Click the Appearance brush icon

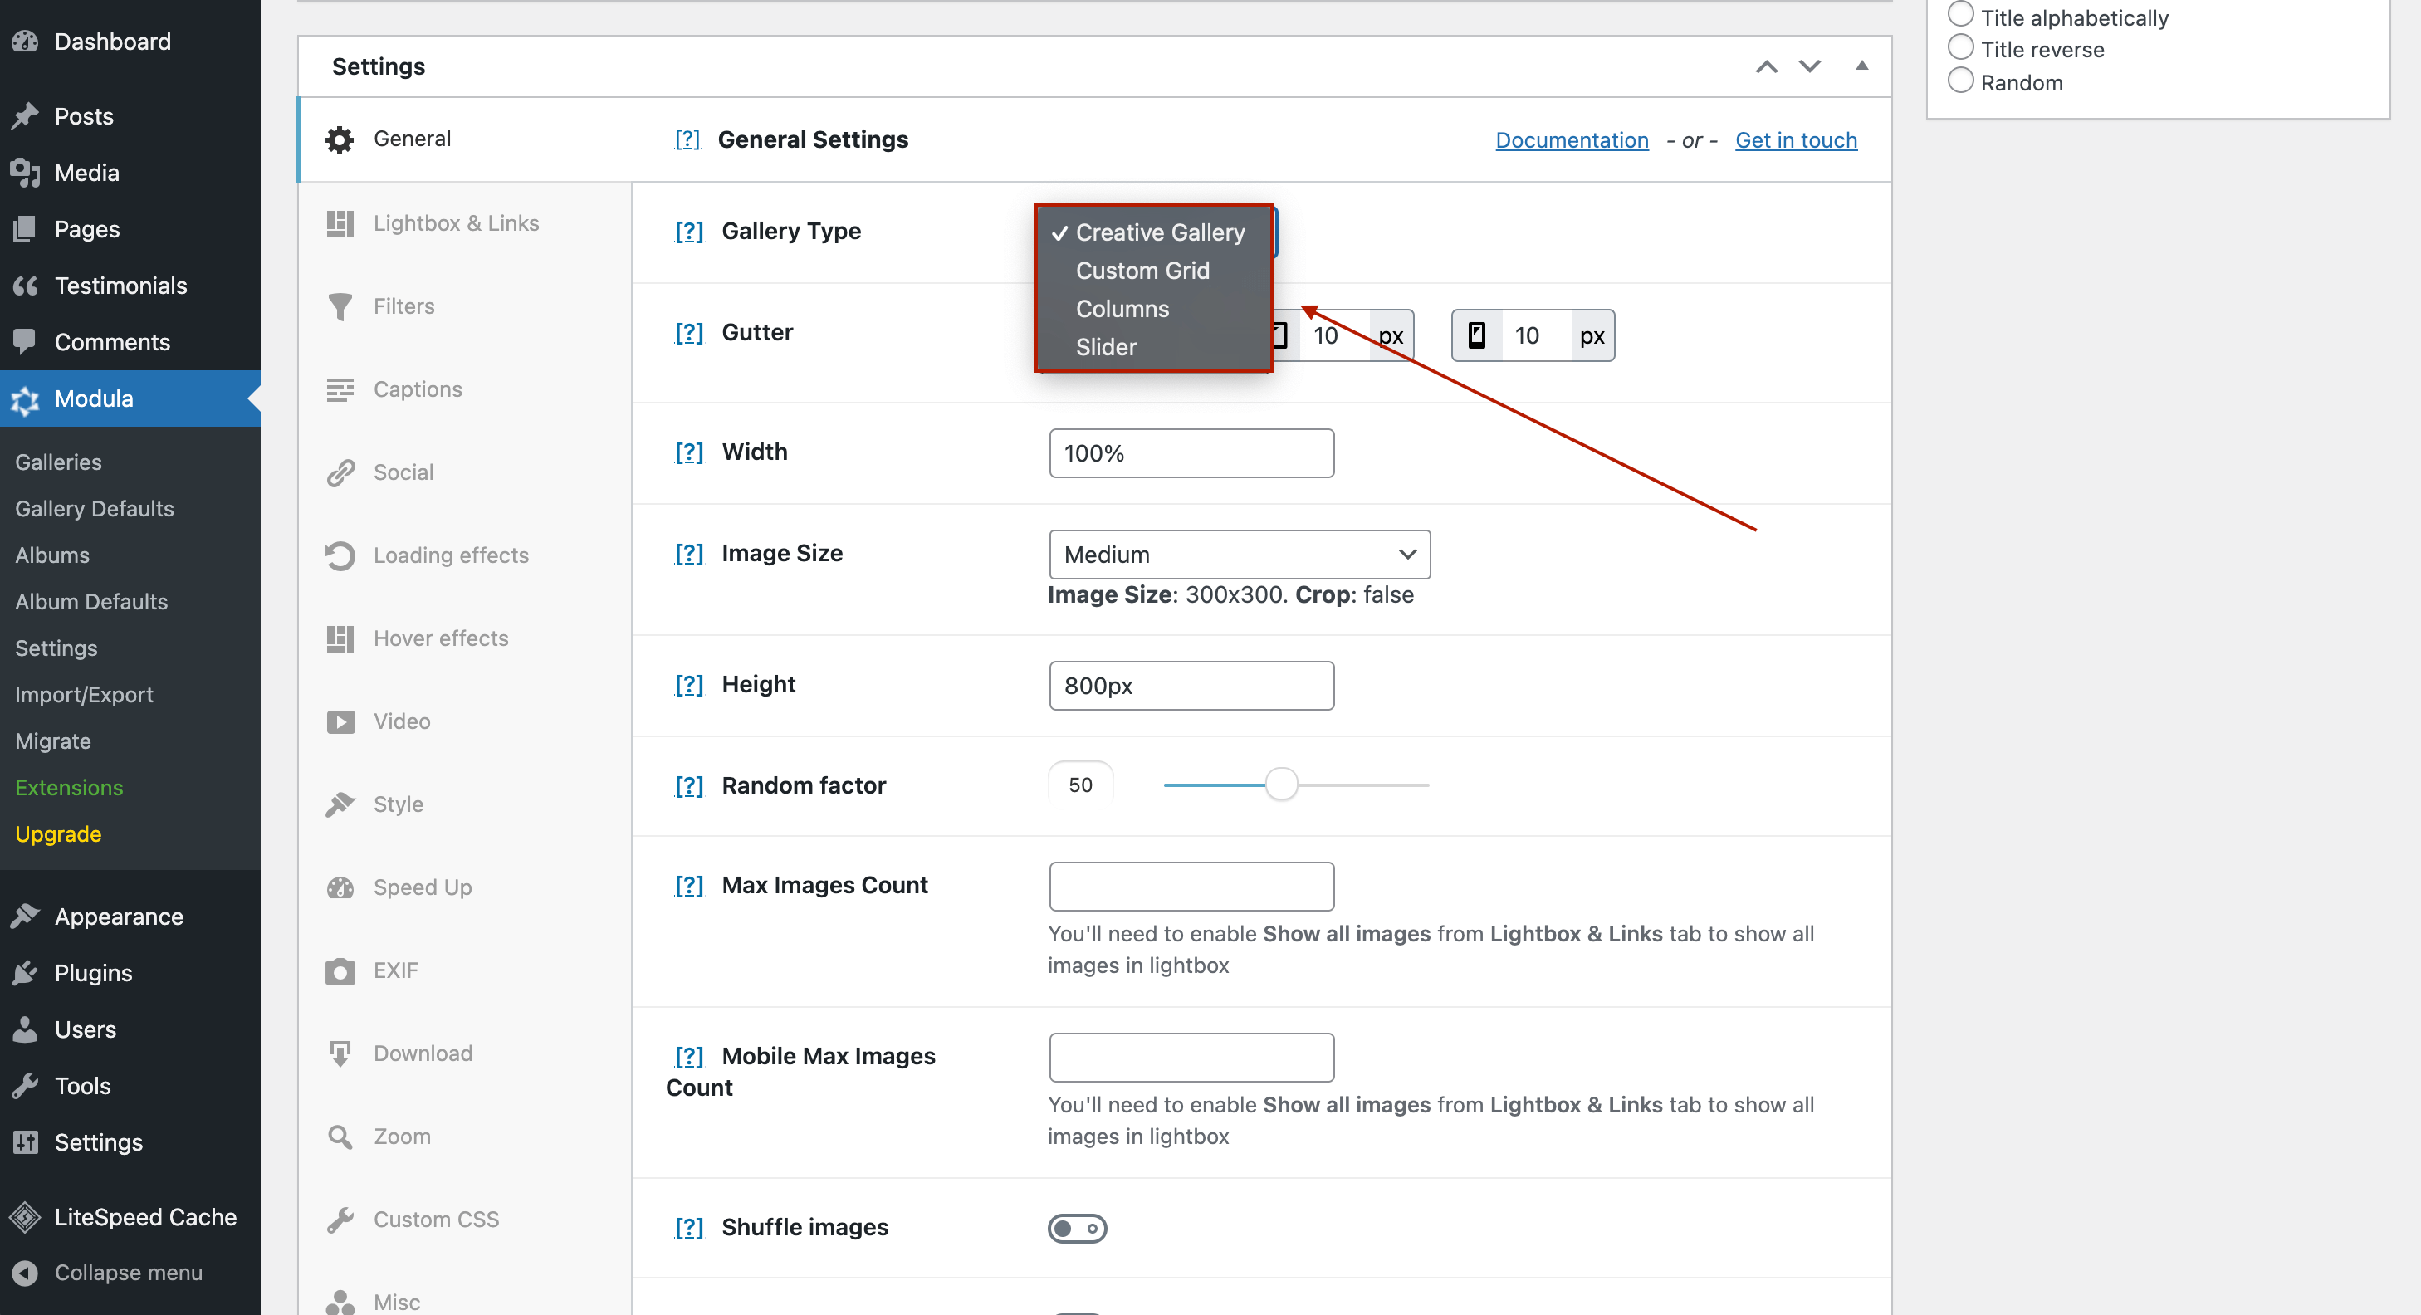(x=26, y=917)
